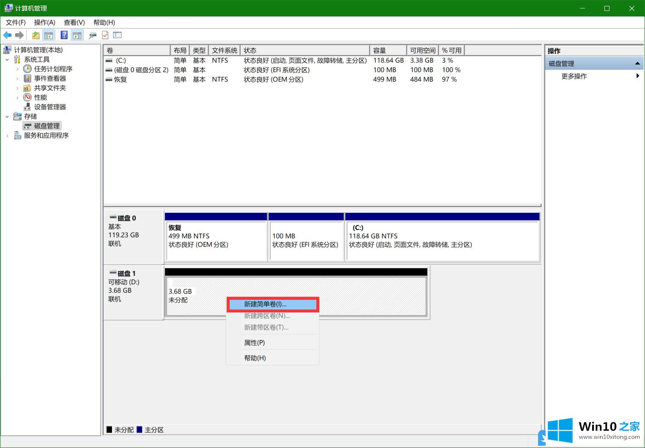Click the Device Manager icon in tree
The image size is (645, 448).
pyautogui.click(x=27, y=107)
